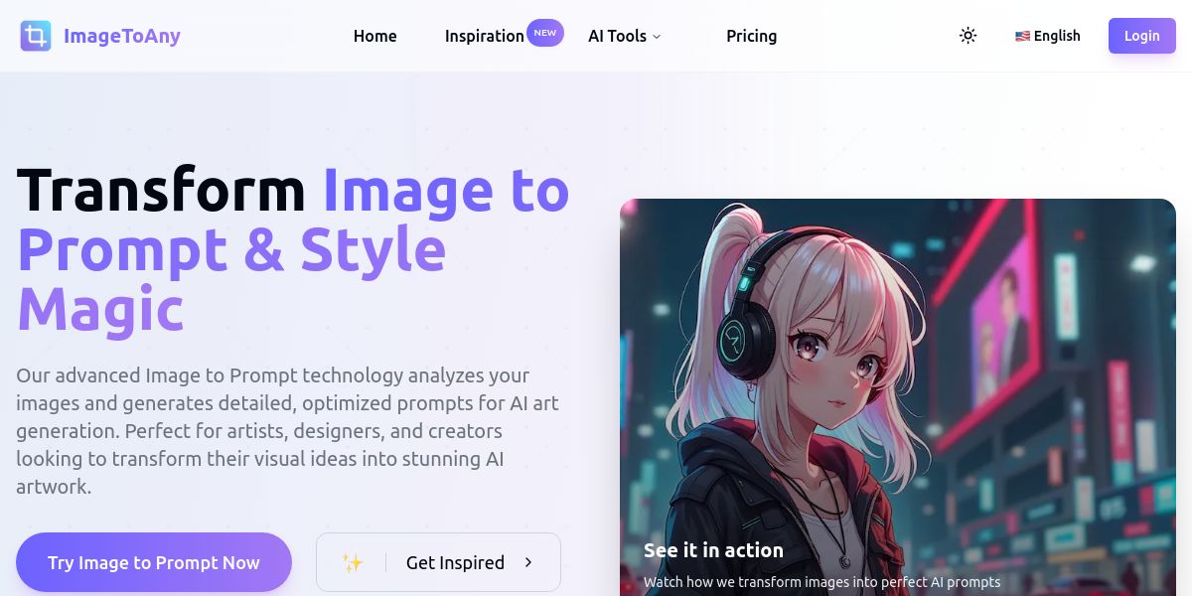Open the AI Tools menu
This screenshot has width=1192, height=596.
tap(625, 36)
